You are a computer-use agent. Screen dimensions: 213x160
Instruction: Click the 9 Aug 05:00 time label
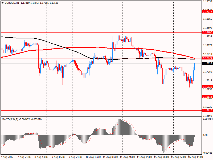[58, 157]
